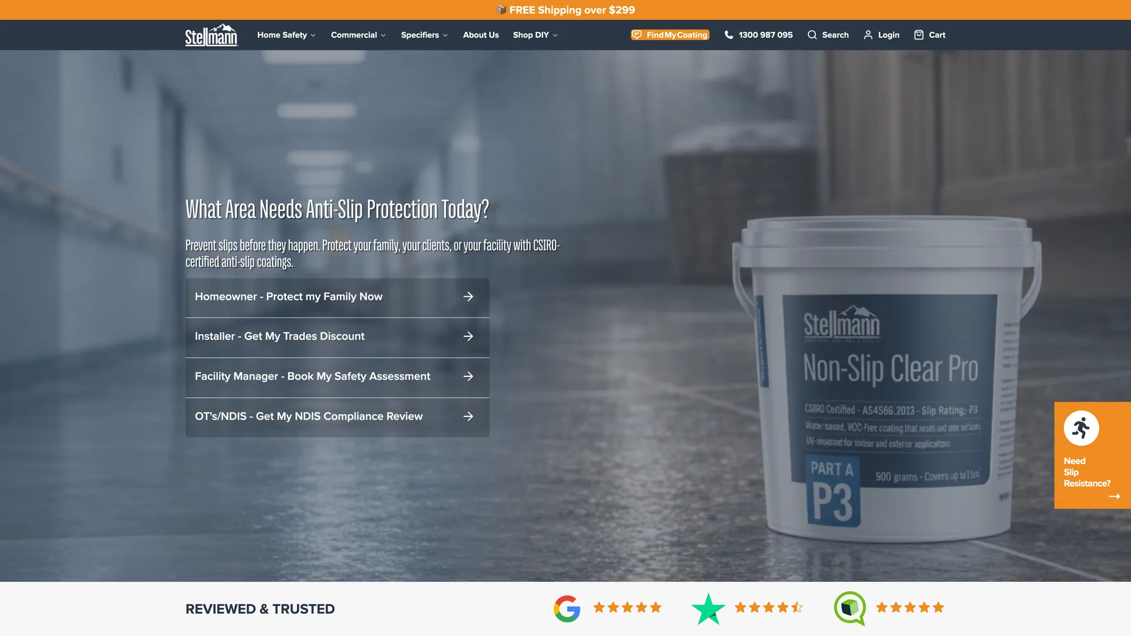Select Homeowner - Protect my Family Now

click(x=337, y=297)
